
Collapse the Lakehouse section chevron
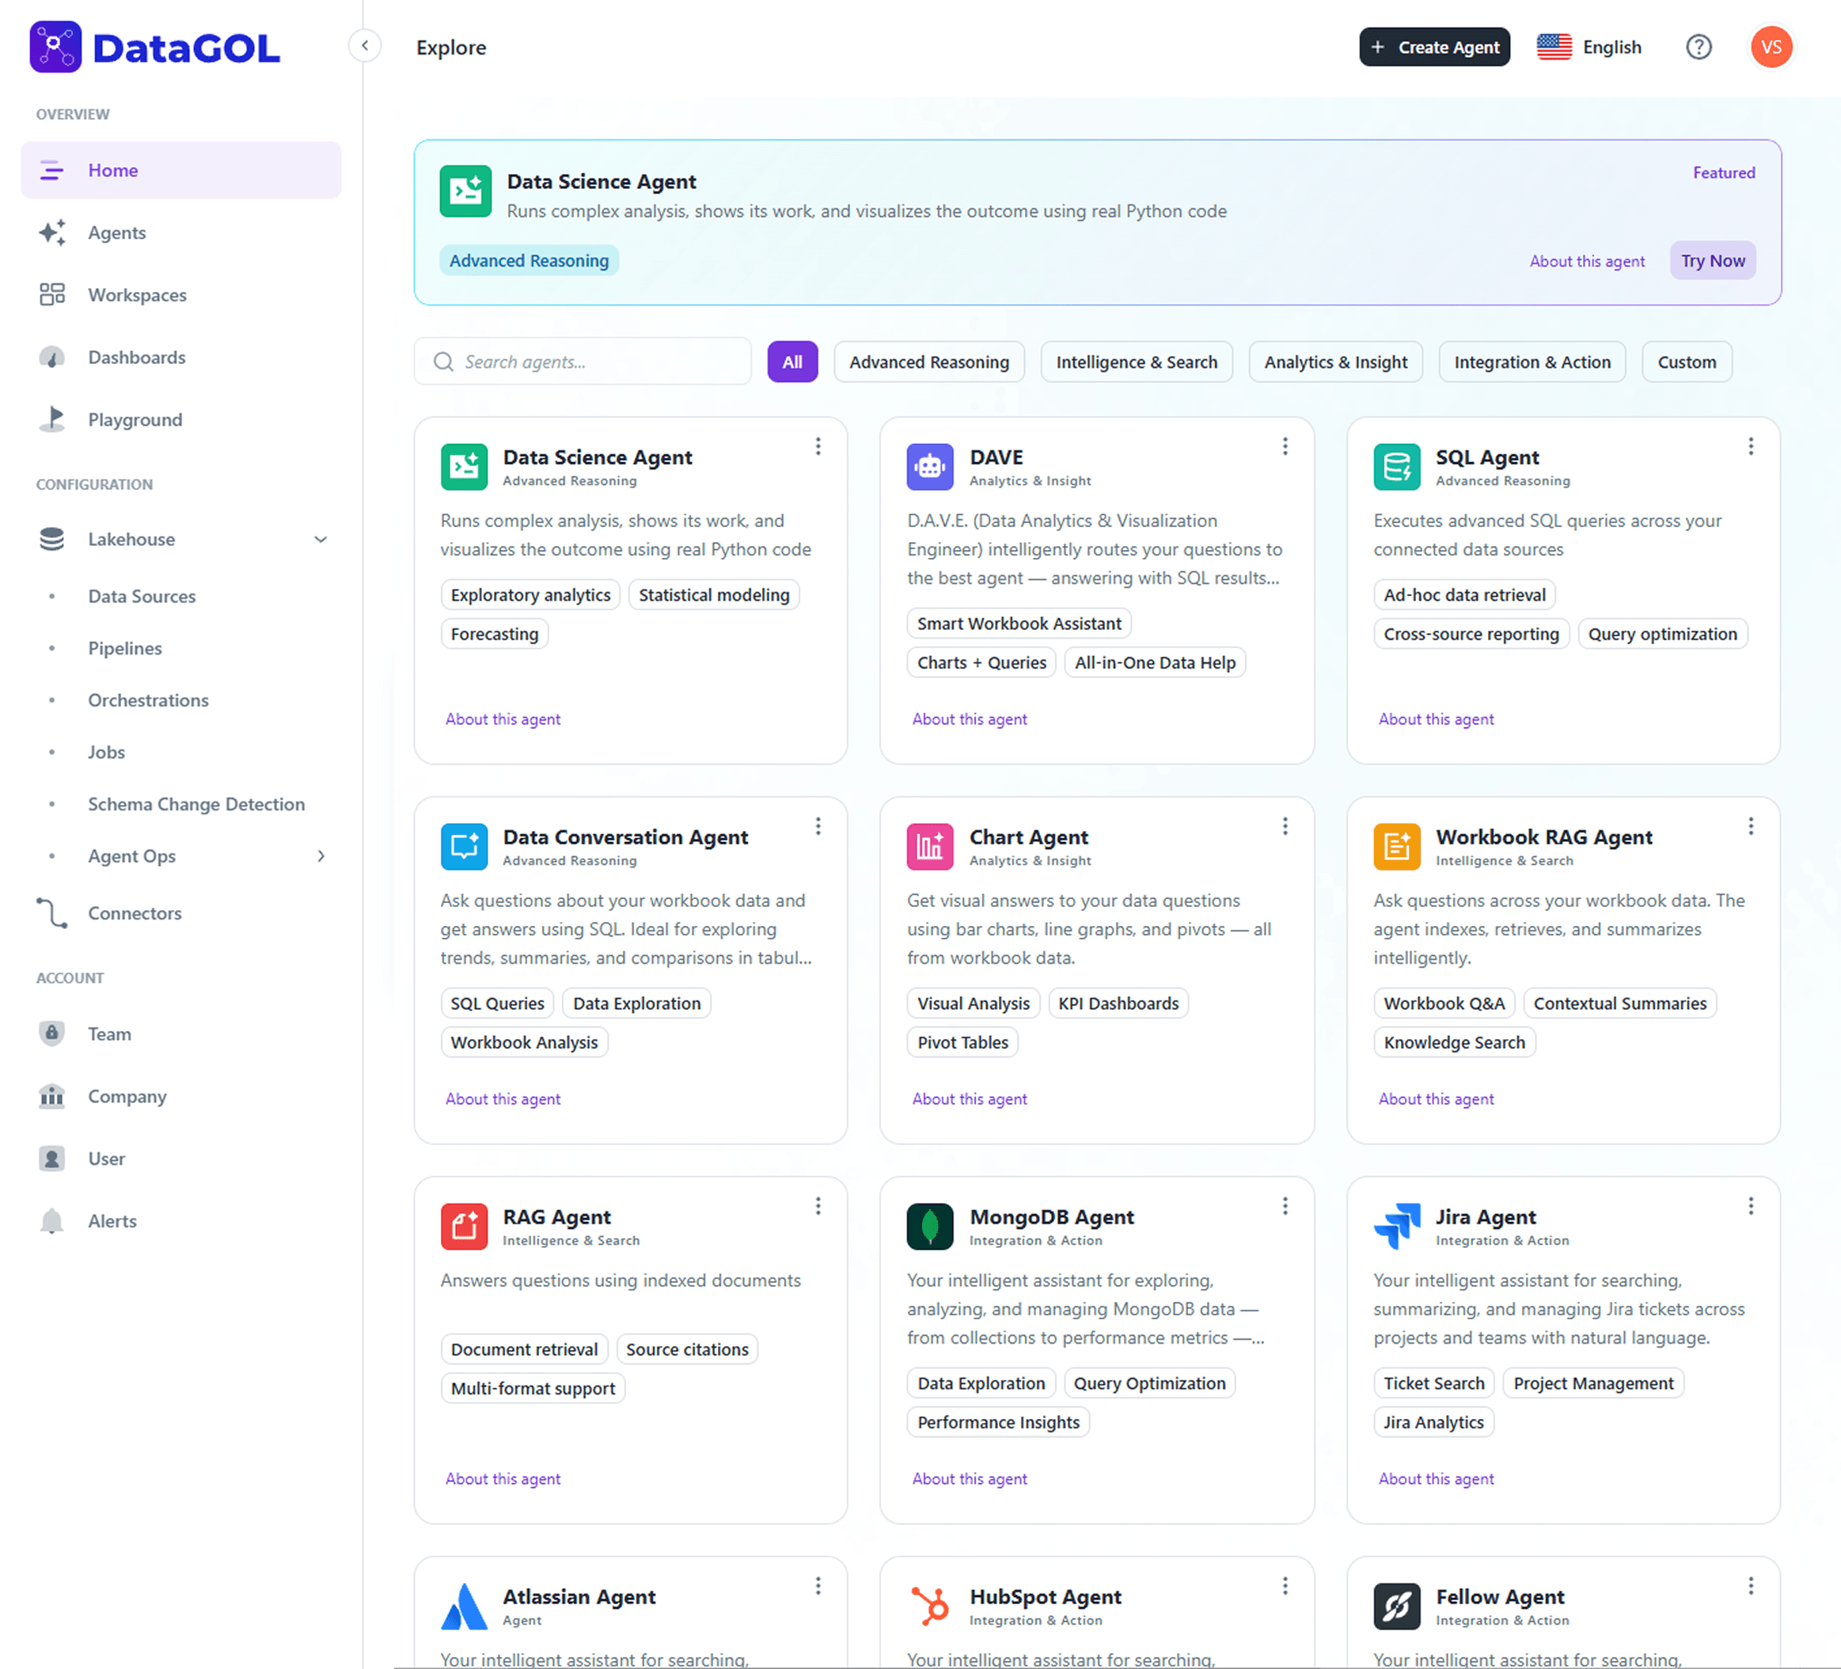[321, 540]
